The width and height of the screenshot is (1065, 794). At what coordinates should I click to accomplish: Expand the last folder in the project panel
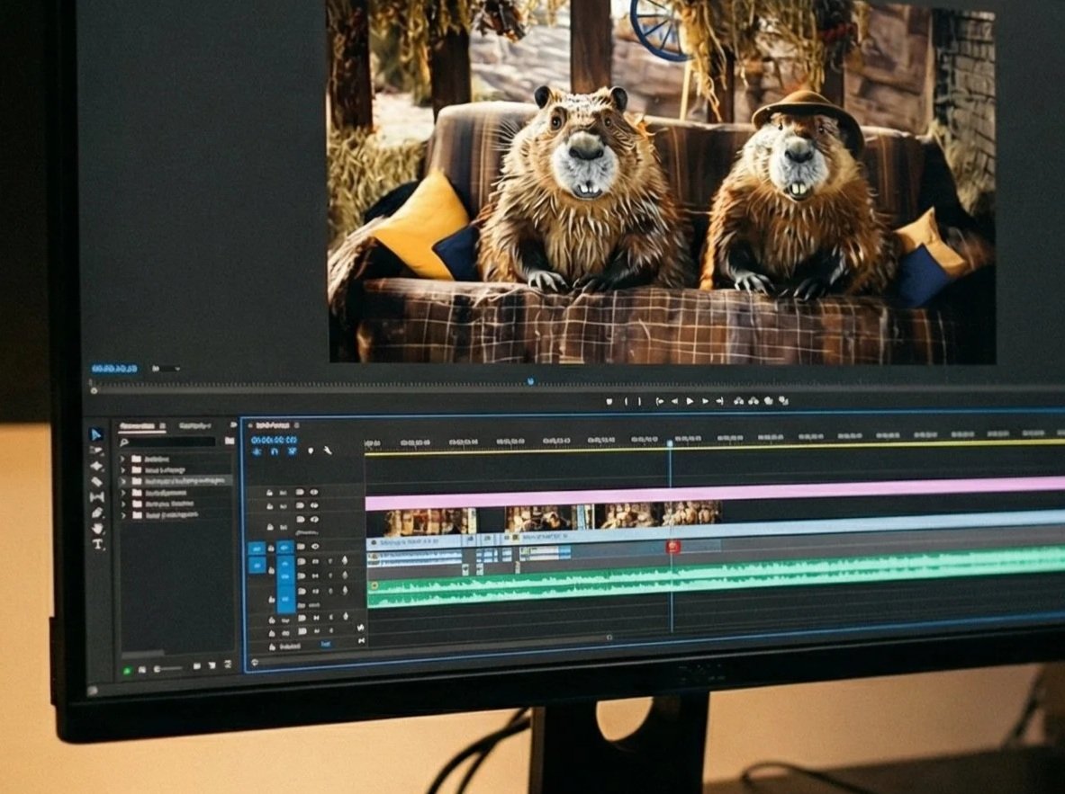point(123,515)
